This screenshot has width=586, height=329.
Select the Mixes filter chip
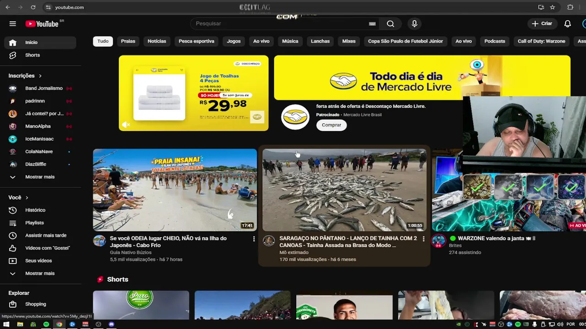(x=349, y=41)
